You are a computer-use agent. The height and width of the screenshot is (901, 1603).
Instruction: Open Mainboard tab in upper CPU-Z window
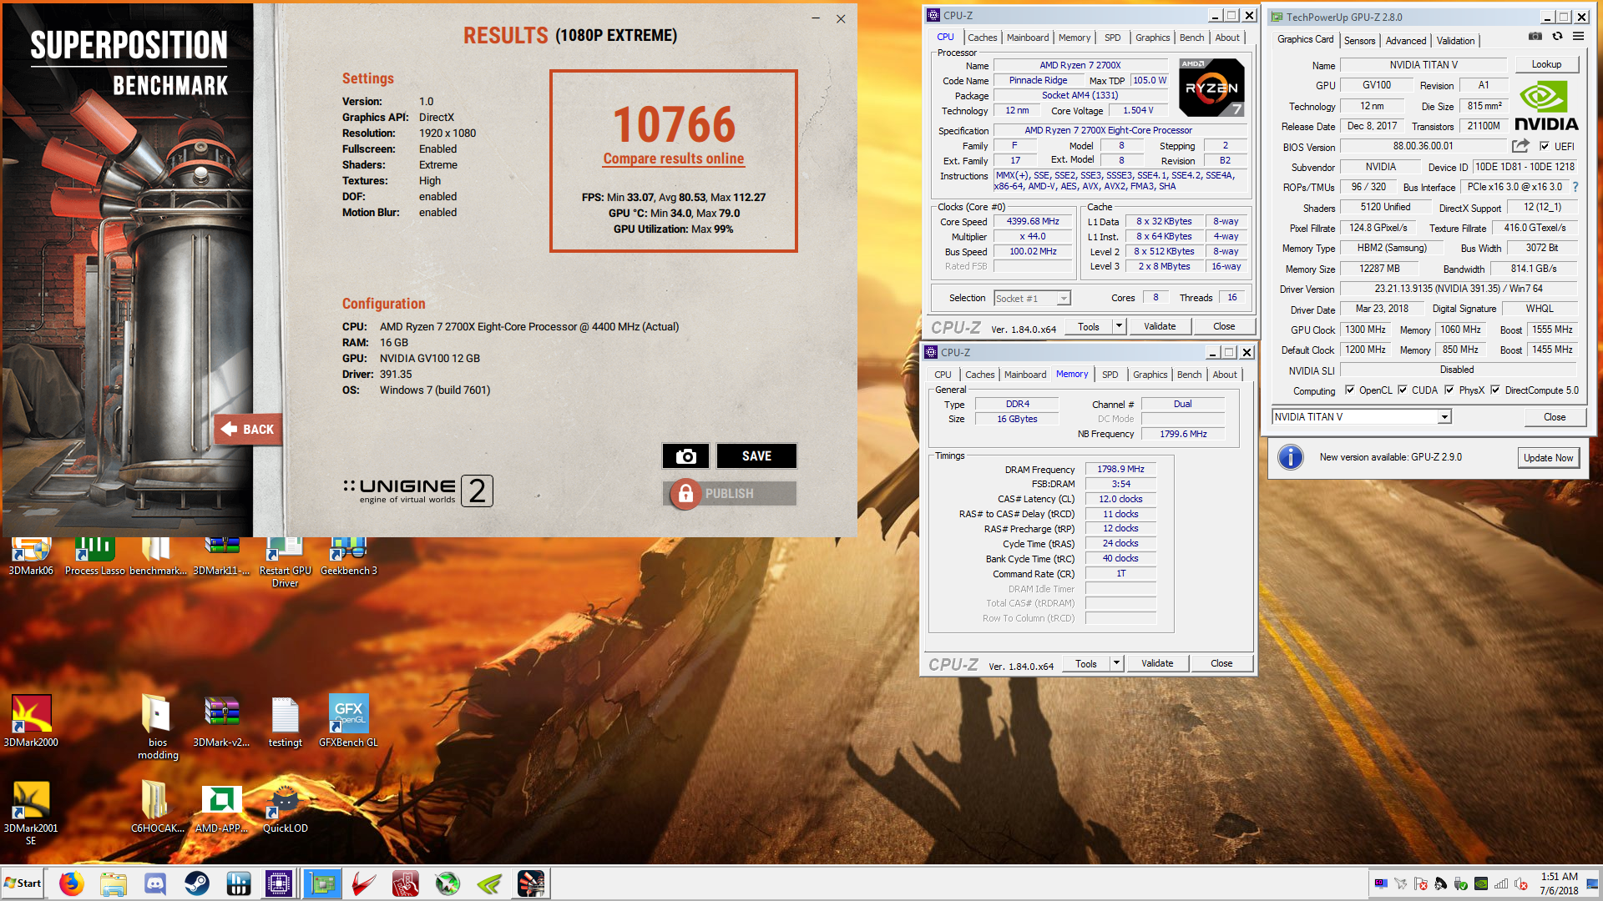click(1028, 38)
